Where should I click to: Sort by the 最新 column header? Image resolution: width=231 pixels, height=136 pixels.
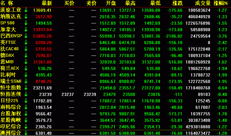[x=47, y=3]
